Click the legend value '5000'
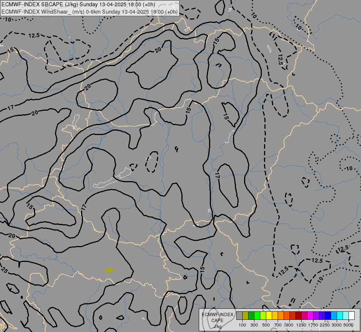This screenshot has width=361, height=332. pyautogui.click(x=348, y=325)
